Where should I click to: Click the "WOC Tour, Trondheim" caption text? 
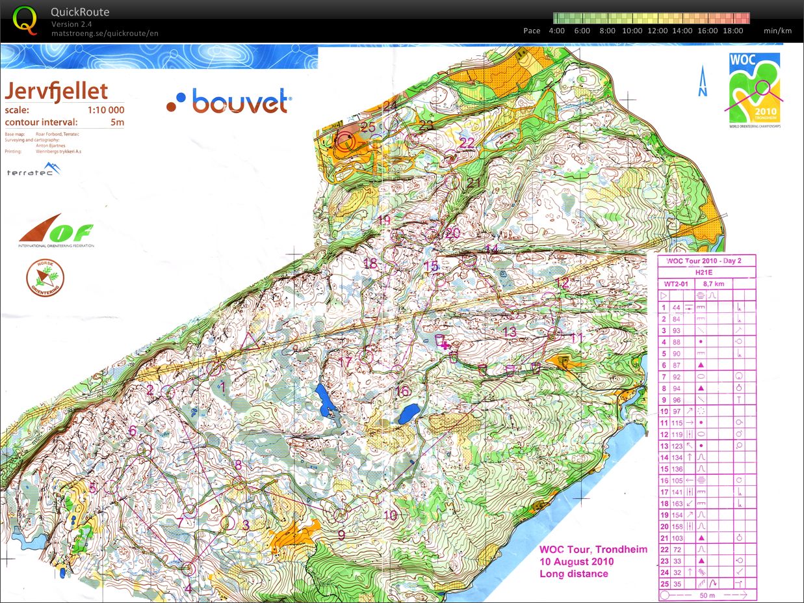pos(593,549)
